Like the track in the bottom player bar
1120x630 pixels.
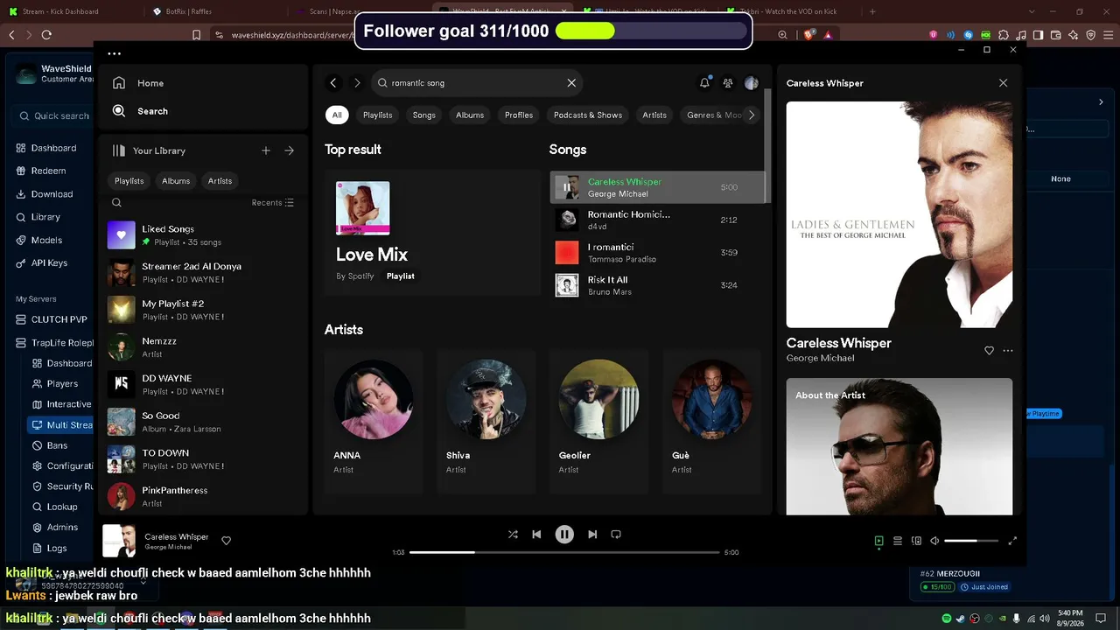point(226,541)
